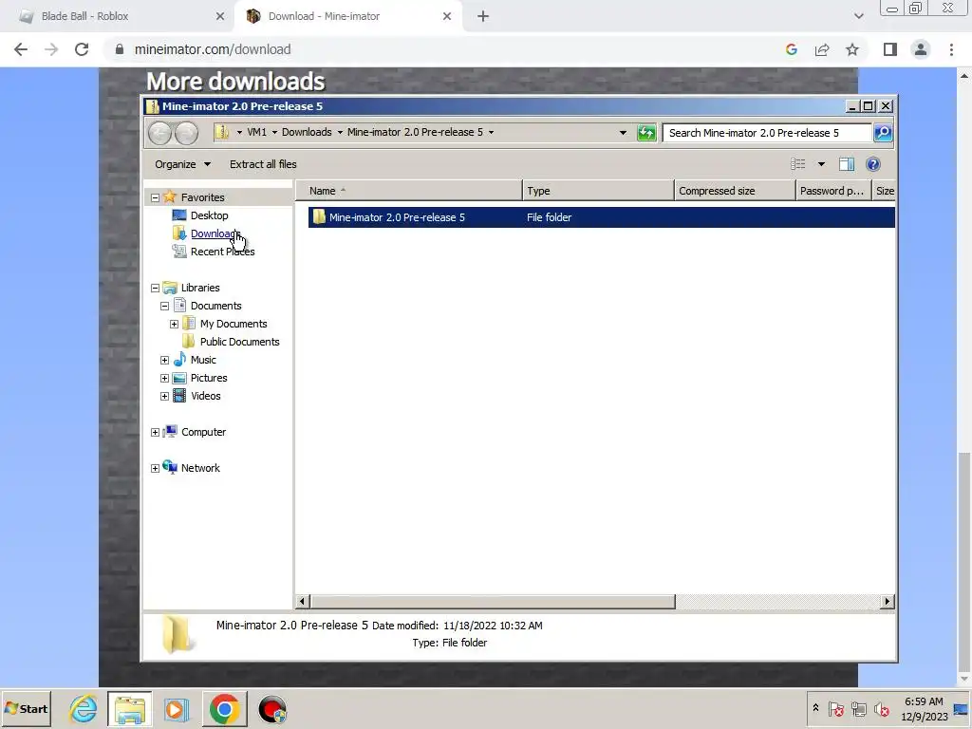Open the Chrome profile avatar
Screen dimensions: 972x729
pos(921,49)
